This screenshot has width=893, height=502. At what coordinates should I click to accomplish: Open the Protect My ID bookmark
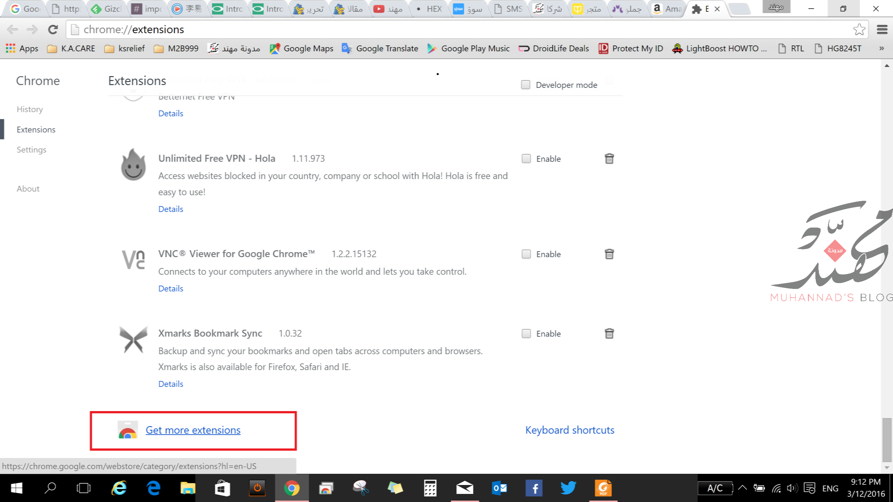(631, 49)
